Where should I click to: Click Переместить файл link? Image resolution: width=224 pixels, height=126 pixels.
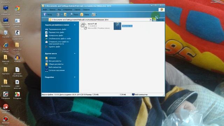[56, 33]
